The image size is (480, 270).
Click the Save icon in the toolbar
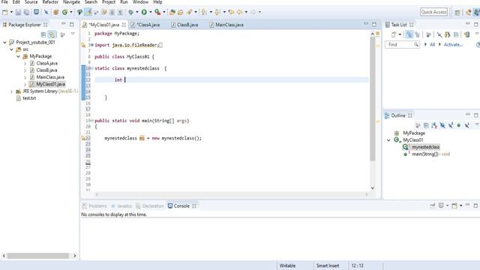pos(18,12)
